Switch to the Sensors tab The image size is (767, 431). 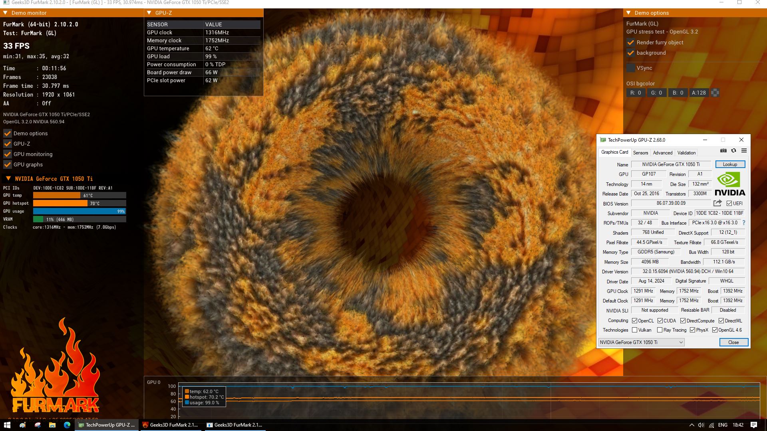pos(640,153)
